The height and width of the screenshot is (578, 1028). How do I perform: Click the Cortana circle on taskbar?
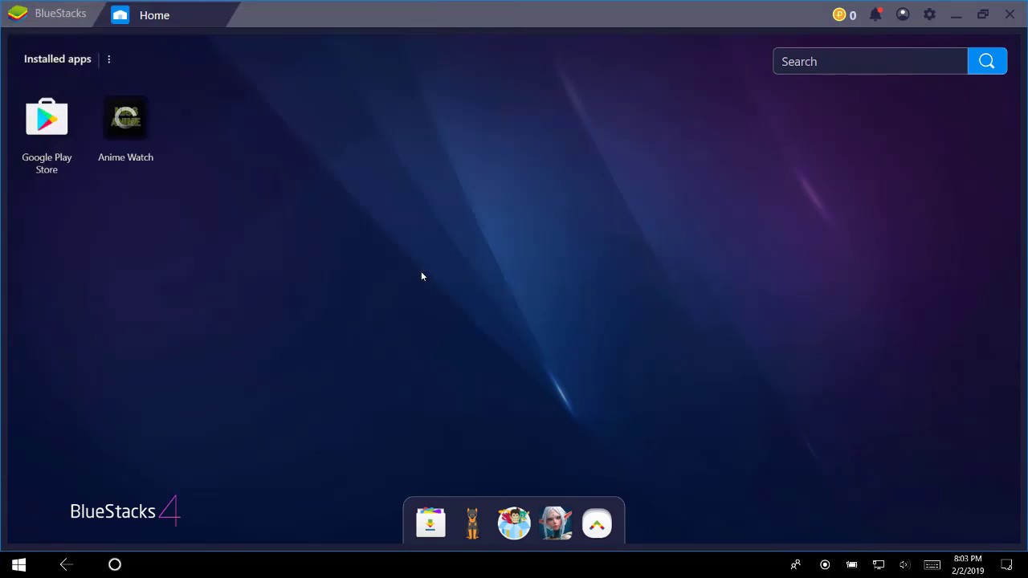click(115, 564)
